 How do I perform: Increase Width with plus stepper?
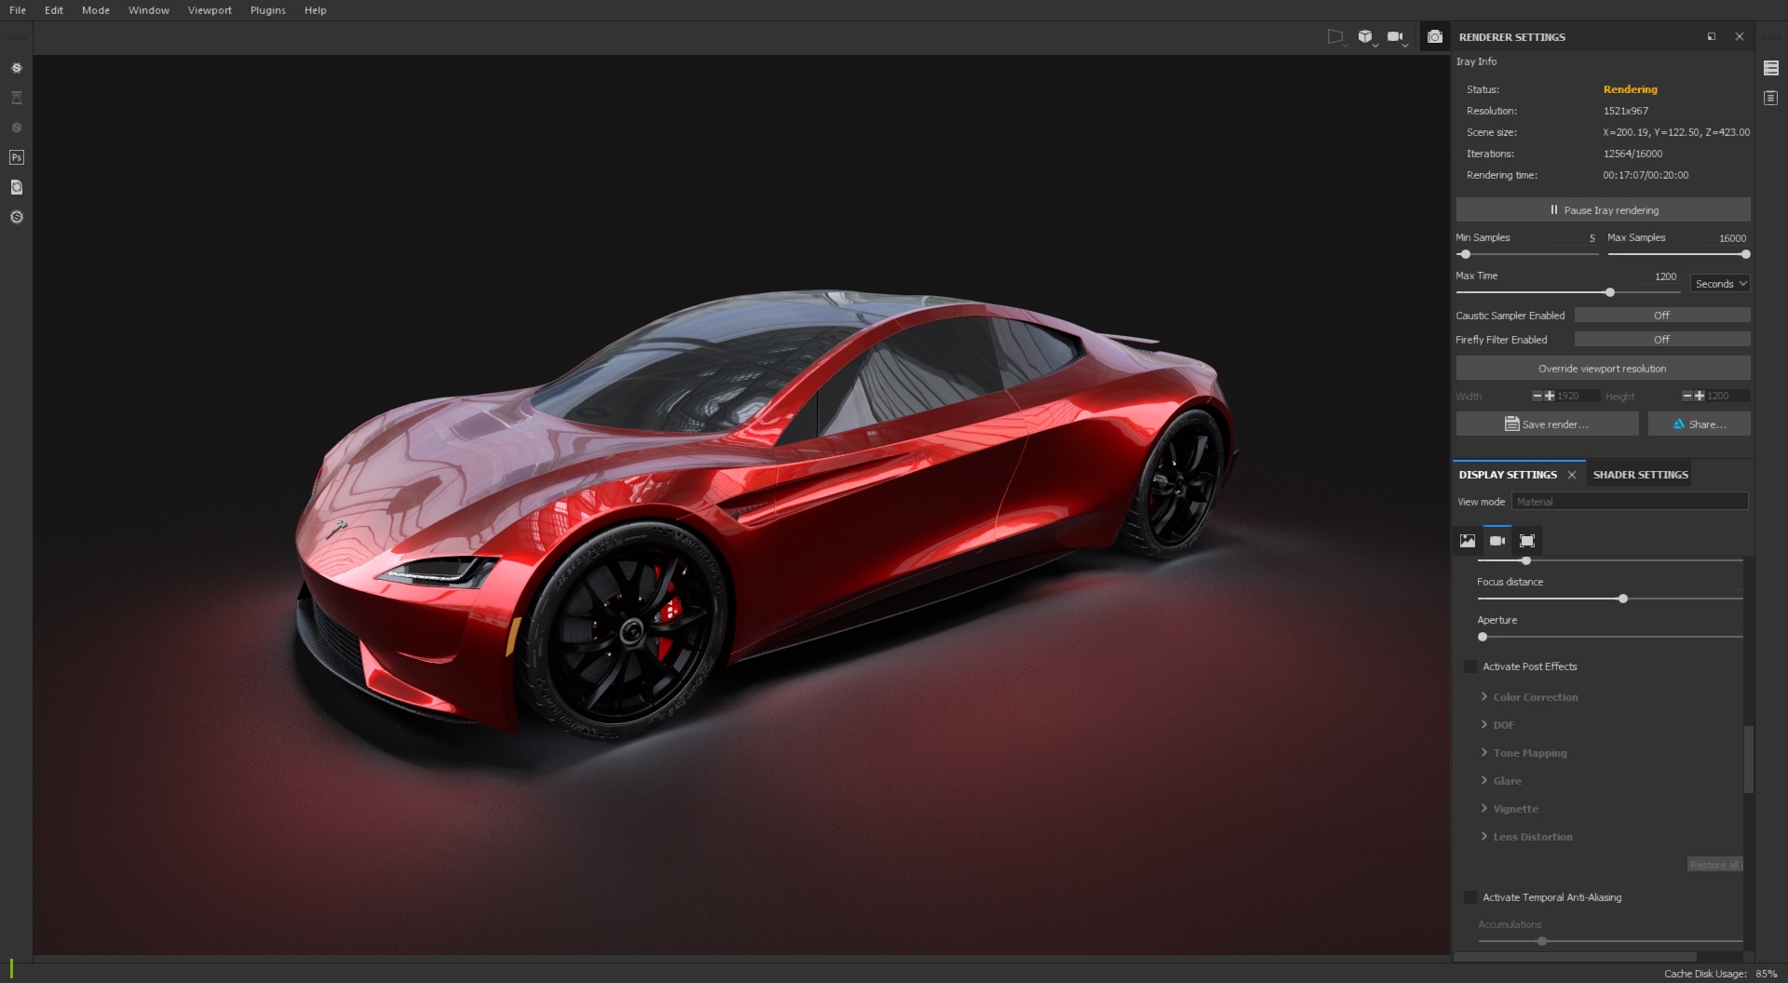(1550, 396)
